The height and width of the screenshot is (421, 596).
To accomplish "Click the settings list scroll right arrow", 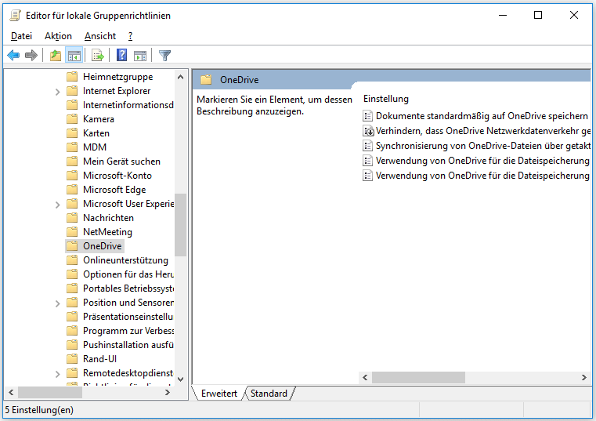I will click(583, 378).
